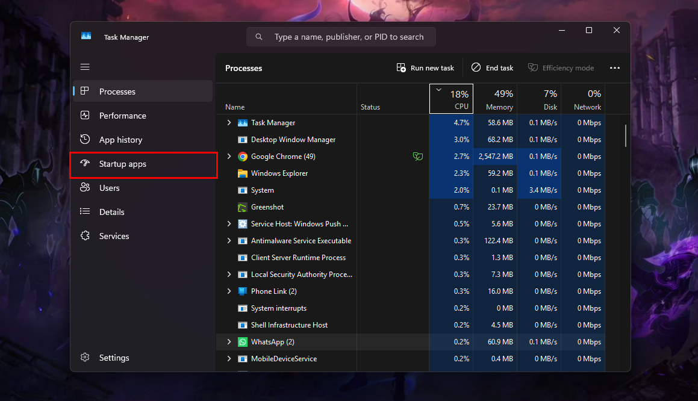
Task: Open Task Manager Settings gear
Action: click(x=85, y=357)
